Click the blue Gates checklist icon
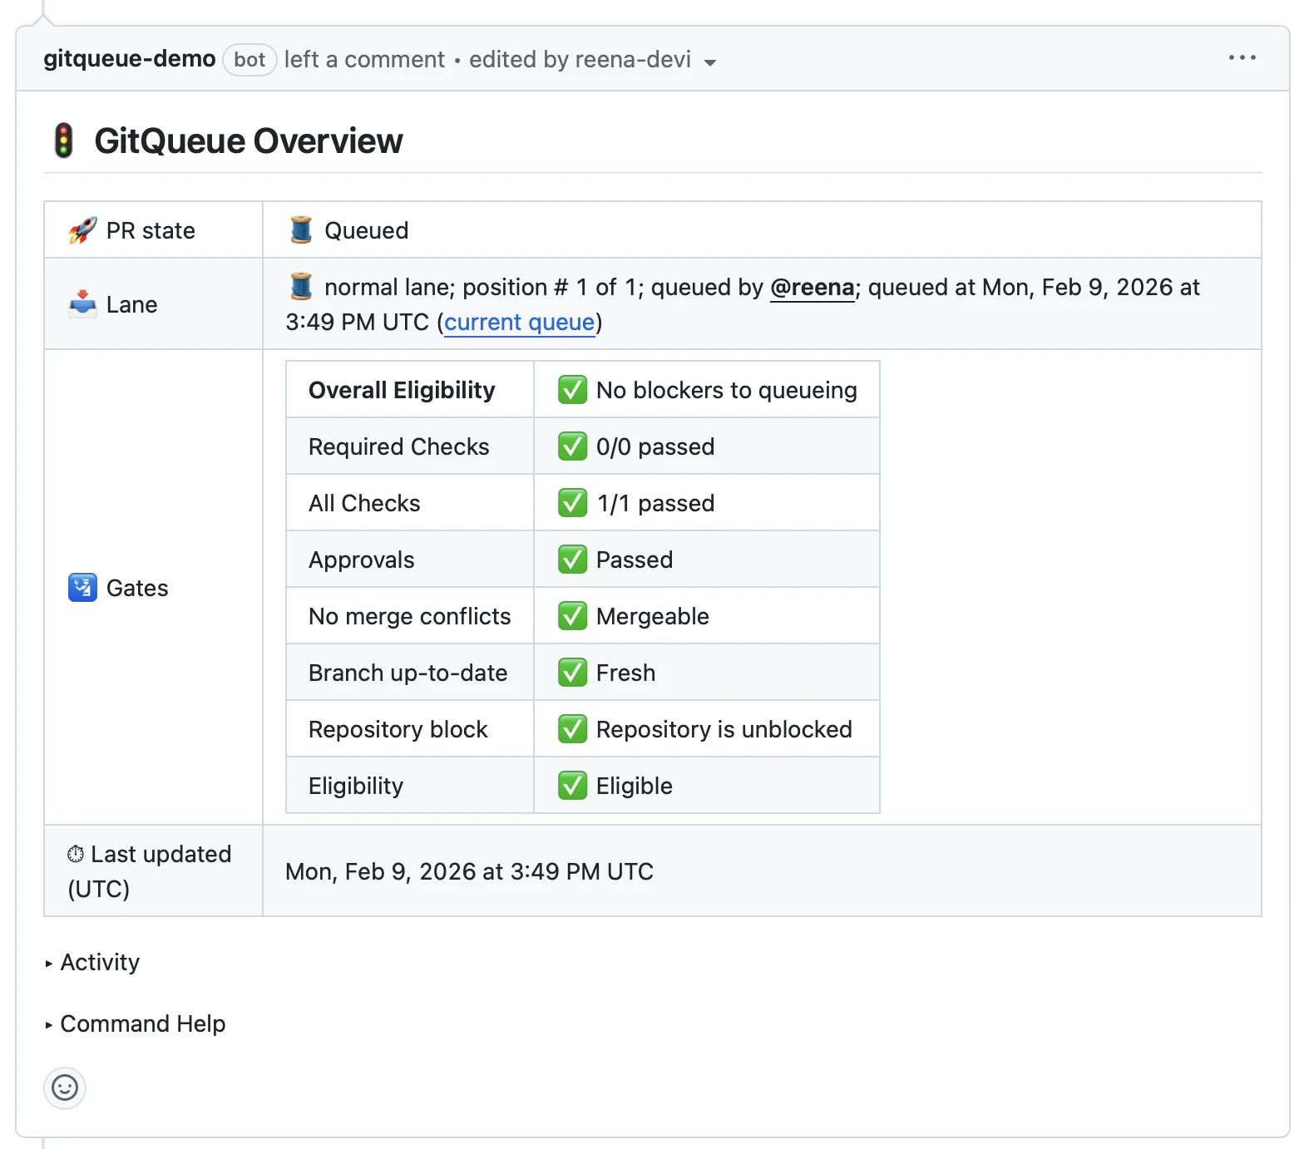The width and height of the screenshot is (1304, 1149). point(82,588)
